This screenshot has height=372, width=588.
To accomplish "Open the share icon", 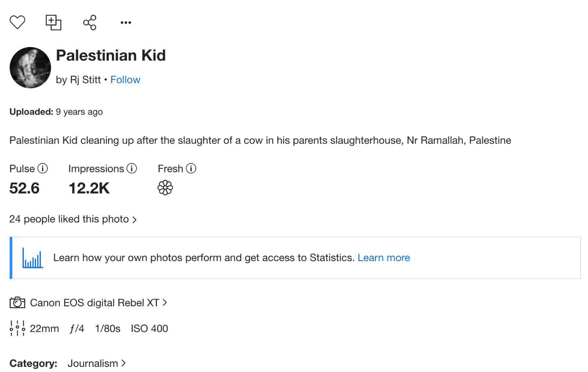I will 90,22.
